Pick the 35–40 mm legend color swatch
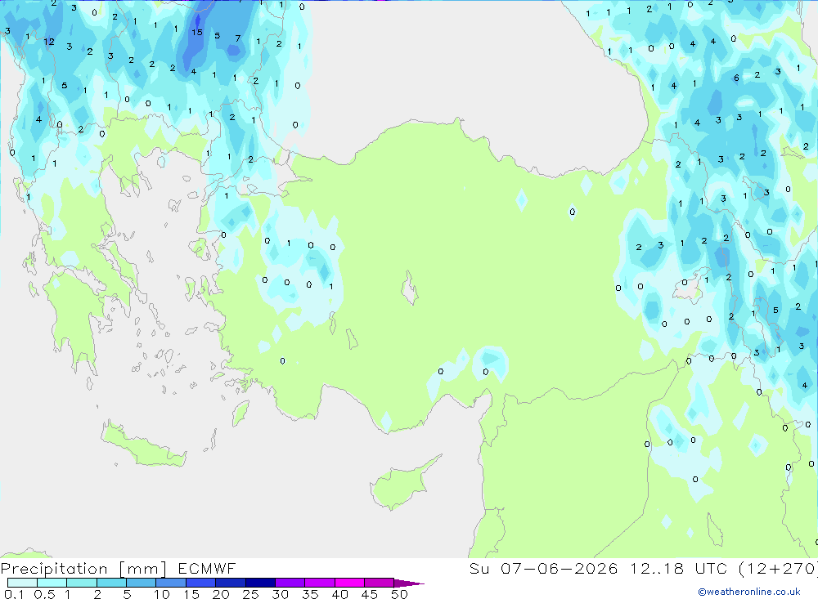The width and height of the screenshot is (818, 599). coord(320,583)
